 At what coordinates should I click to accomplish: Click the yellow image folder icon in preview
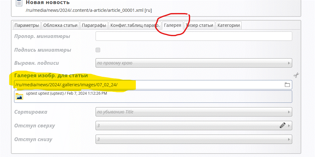(x=19, y=97)
